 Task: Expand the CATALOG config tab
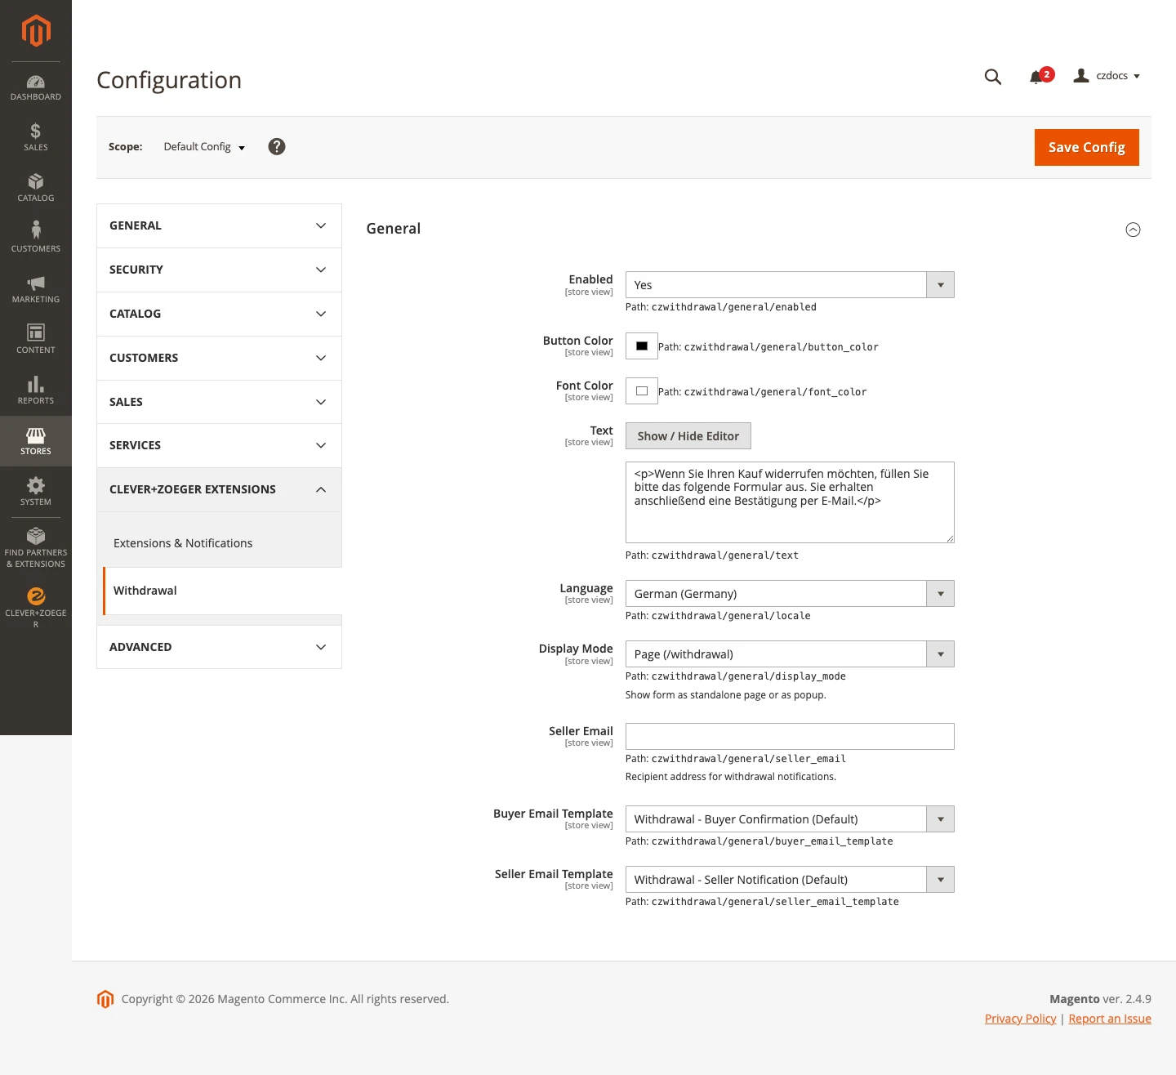click(x=219, y=314)
